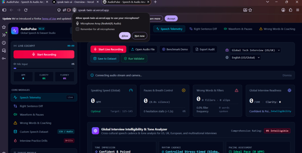Accept the Firefox Terms of Use update
The image size is (302, 153).
click(x=171, y=18)
